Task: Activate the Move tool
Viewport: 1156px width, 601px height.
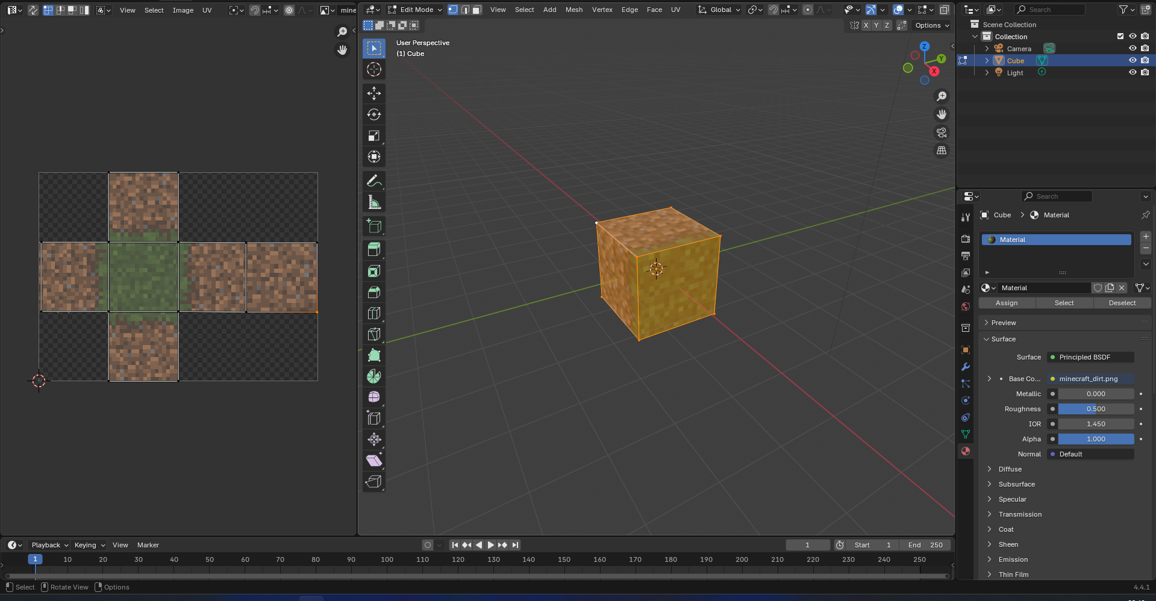Action: pyautogui.click(x=374, y=93)
